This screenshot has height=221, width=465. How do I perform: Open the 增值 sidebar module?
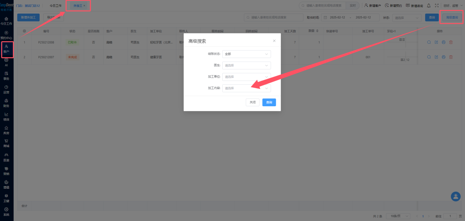pos(6,184)
